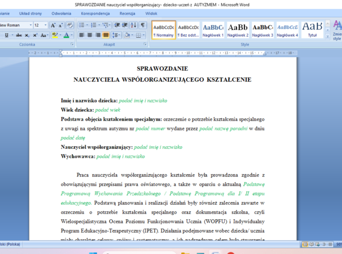Viewport: 342px width, 254px height.
Task: Apply Tytuł style
Action: pos(312,30)
